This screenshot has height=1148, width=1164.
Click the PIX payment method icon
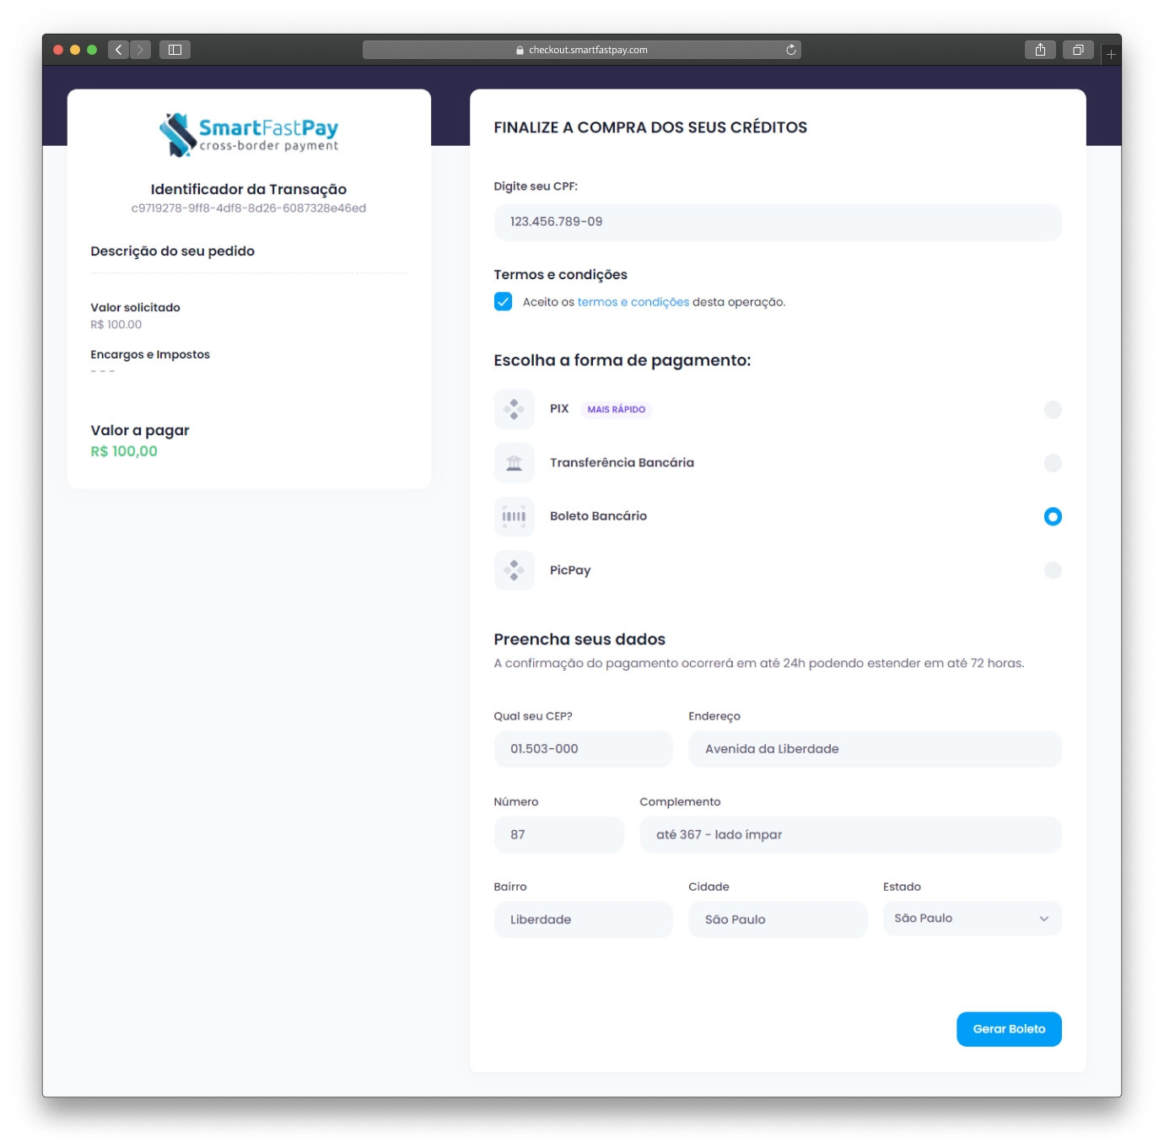(514, 410)
